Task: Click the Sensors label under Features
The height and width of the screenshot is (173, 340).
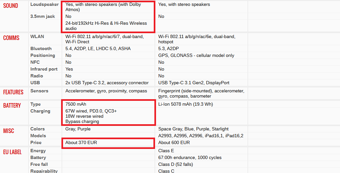Action: point(39,91)
